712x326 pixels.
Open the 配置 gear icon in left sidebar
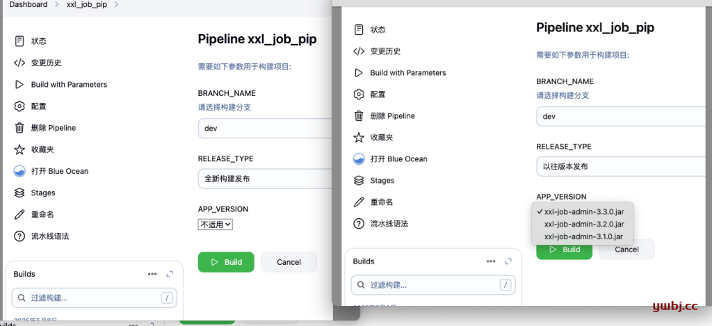(x=19, y=106)
